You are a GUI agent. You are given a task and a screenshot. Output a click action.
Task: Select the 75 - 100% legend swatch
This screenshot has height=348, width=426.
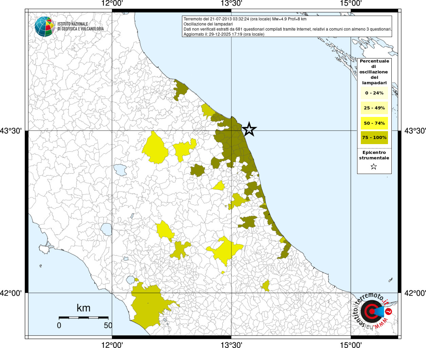[x=374, y=138]
